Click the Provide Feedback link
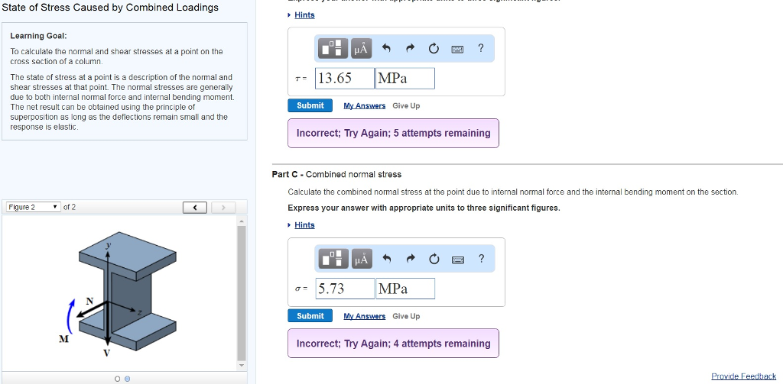The image size is (783, 384). pos(743,376)
